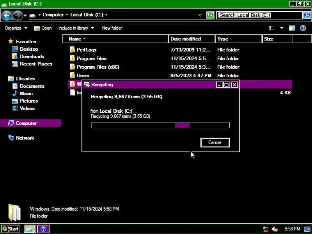
Task: Click the Windows folder details thumbnail
Action: coord(14,213)
